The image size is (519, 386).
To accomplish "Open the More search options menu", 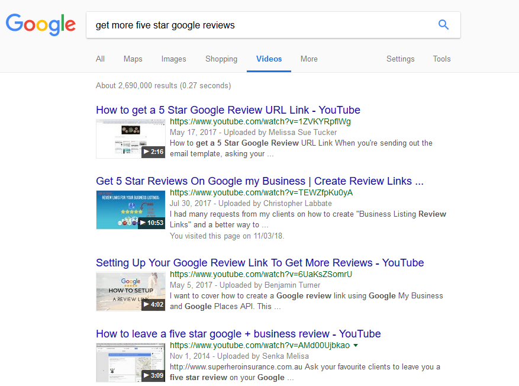I will pyautogui.click(x=309, y=59).
